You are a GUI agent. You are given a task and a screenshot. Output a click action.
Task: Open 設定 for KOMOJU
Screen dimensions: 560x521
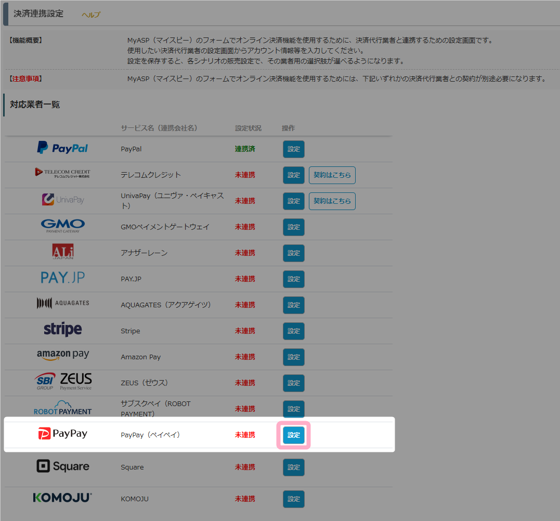pos(294,499)
